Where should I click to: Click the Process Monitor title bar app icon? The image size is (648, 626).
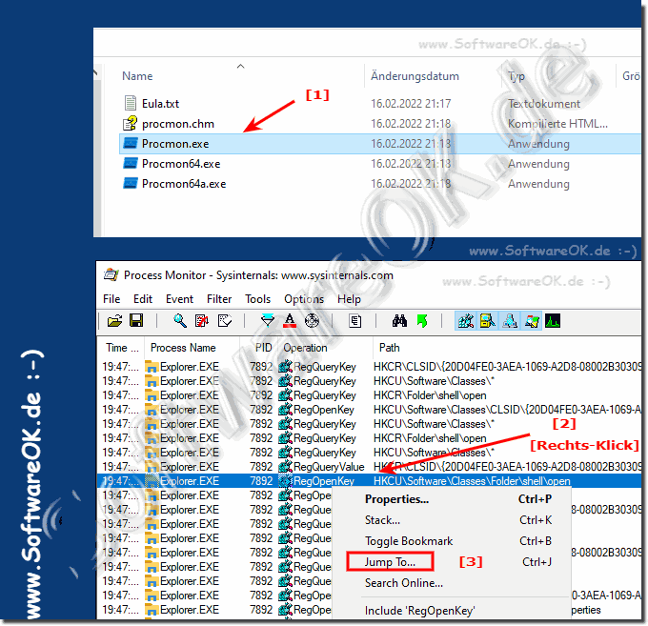pyautogui.click(x=111, y=274)
